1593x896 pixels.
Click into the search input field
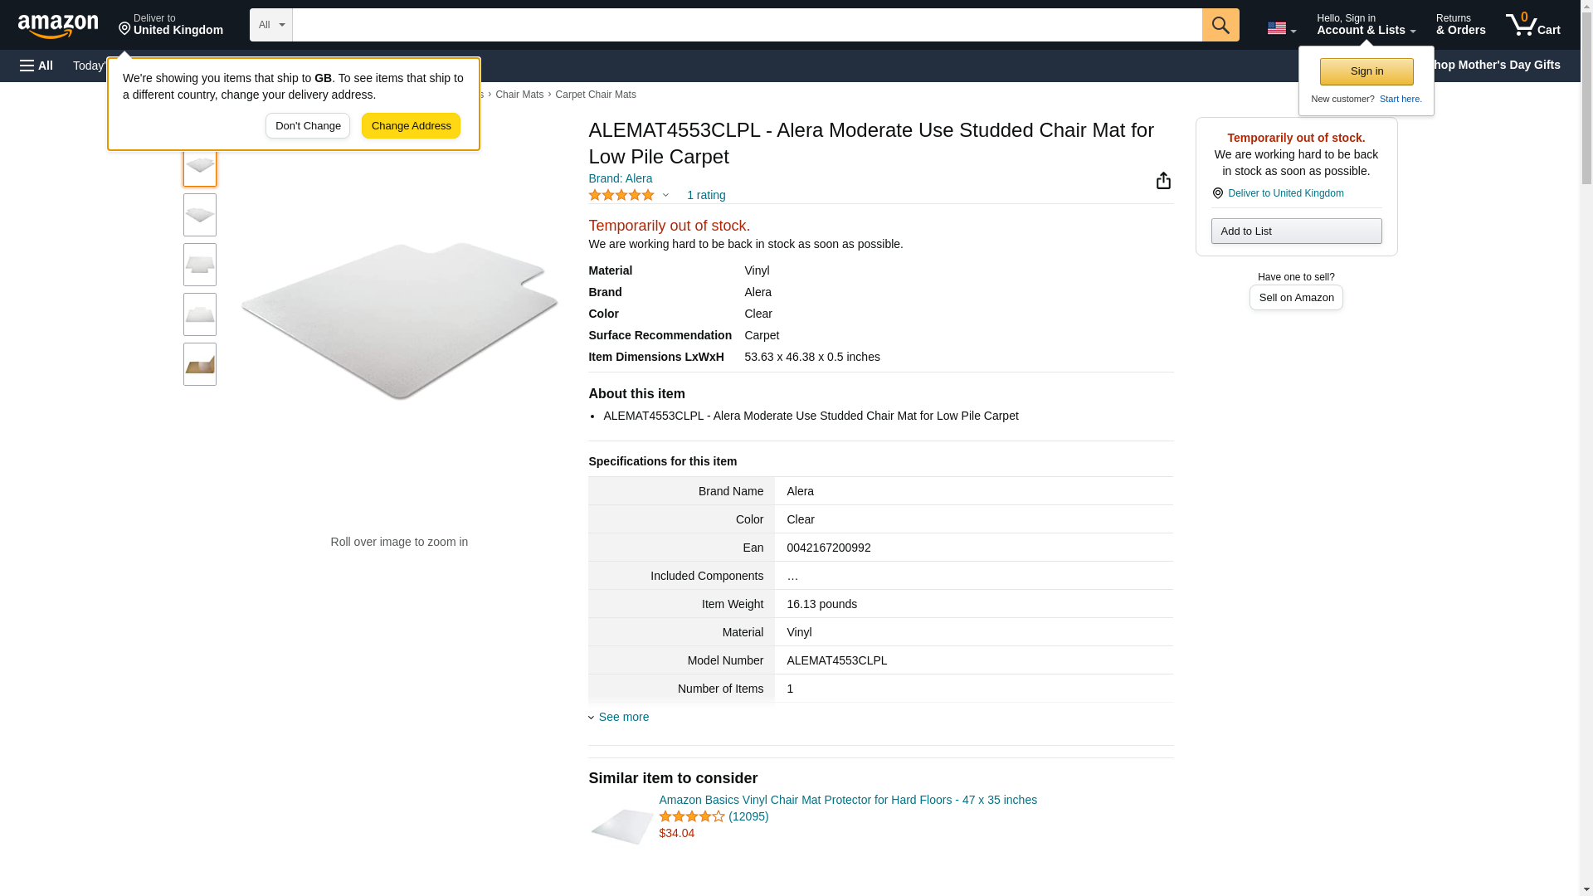coord(747,25)
